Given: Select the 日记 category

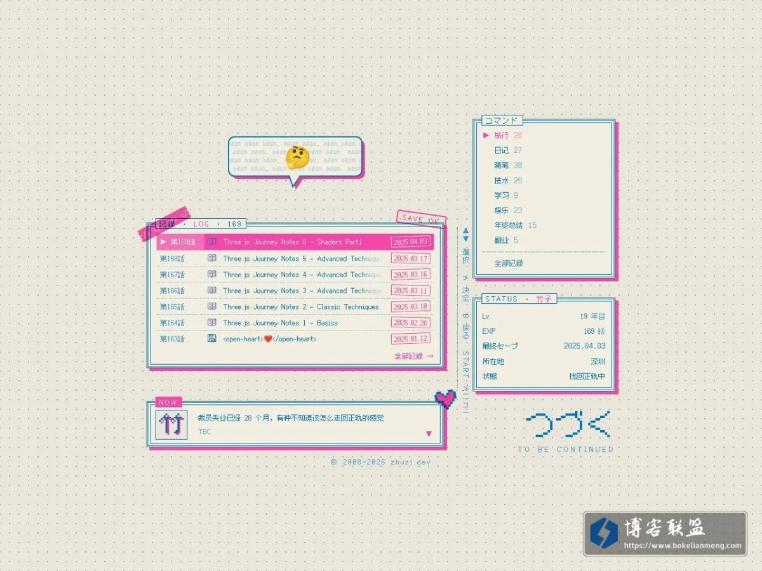Looking at the screenshot, I should 508,150.
